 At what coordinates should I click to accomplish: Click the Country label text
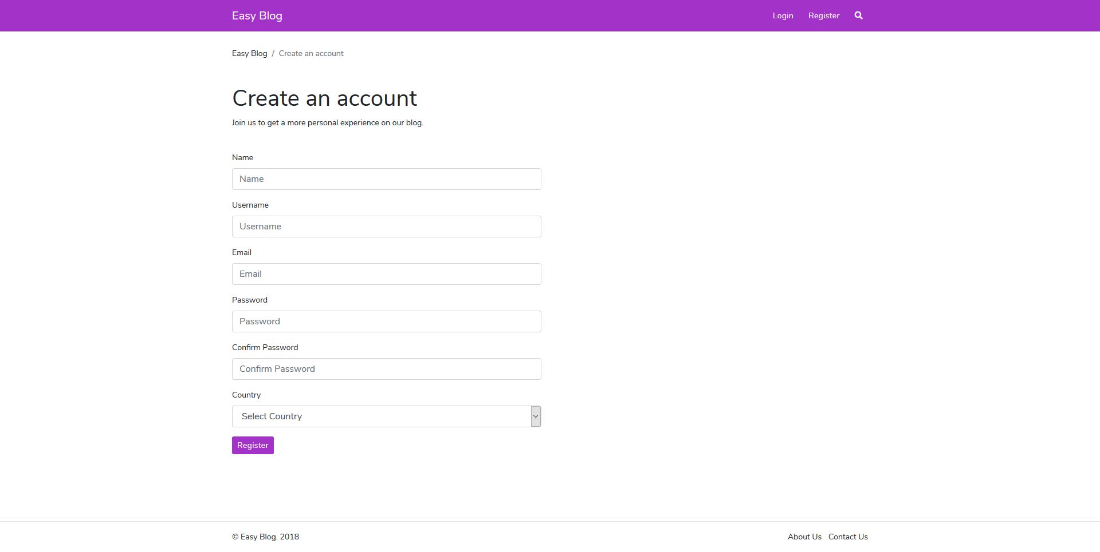246,395
